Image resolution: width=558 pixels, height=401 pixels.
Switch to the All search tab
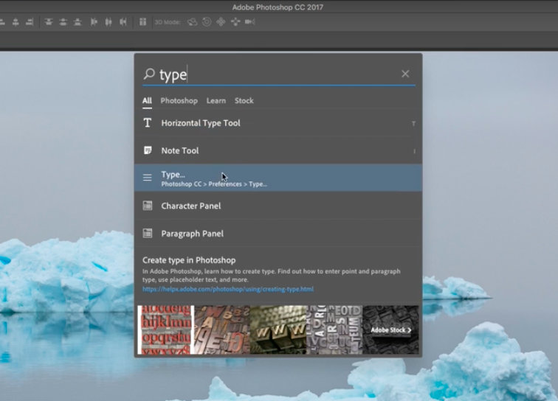coord(147,100)
